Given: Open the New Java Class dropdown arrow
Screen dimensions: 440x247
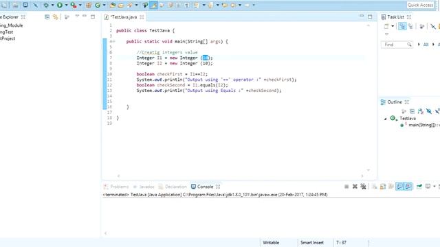Looking at the screenshot, I should 104,5.
